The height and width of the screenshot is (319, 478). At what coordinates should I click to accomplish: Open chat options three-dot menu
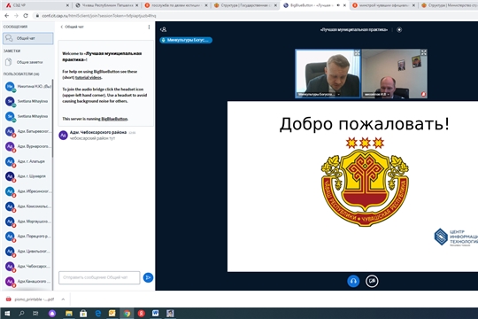click(x=149, y=27)
